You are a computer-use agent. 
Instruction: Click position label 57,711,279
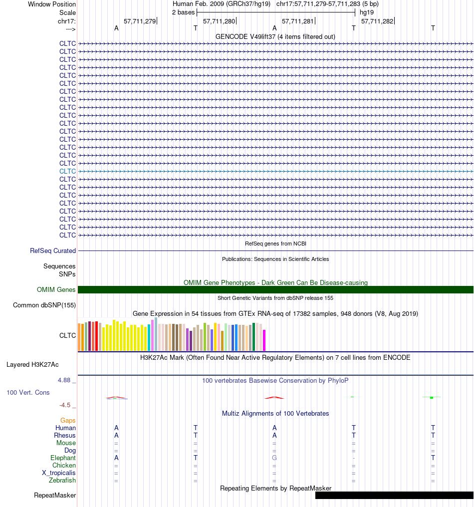point(140,21)
